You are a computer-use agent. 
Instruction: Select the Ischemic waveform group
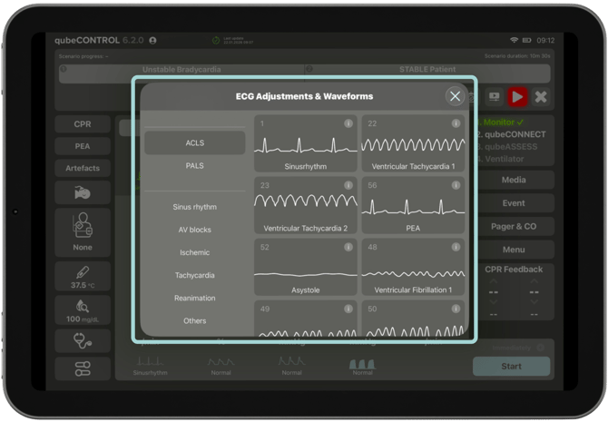click(195, 252)
